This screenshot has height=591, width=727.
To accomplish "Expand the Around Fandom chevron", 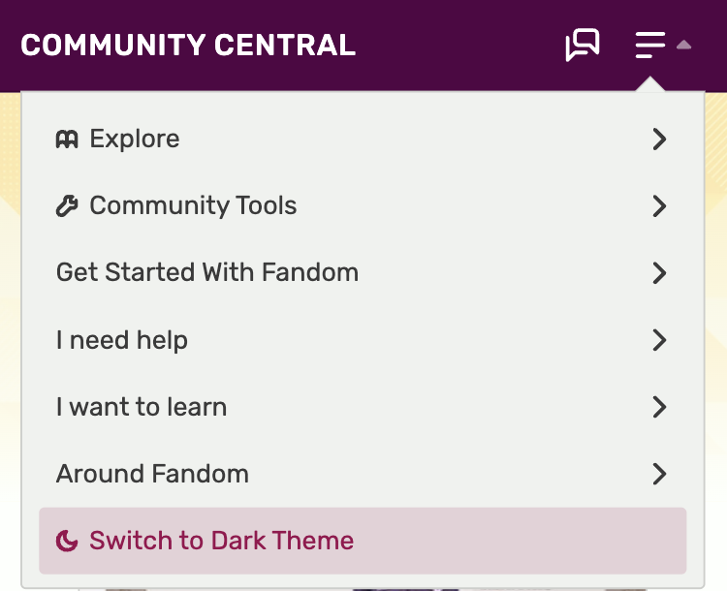I will 659,474.
